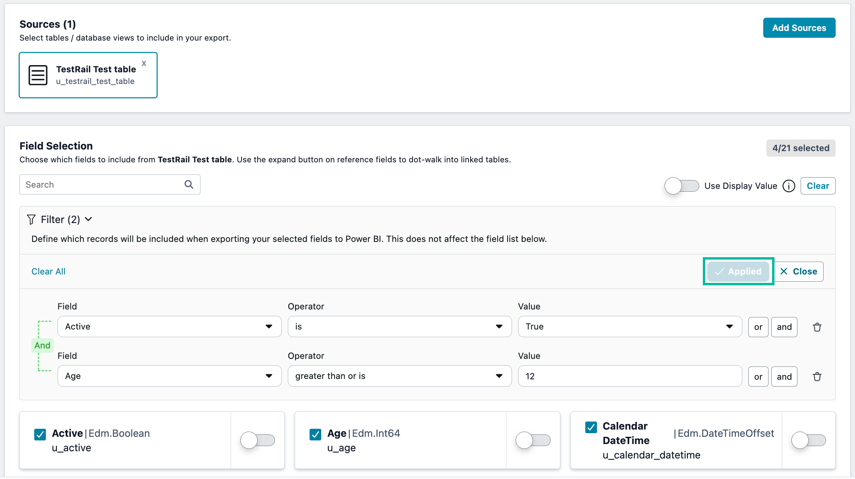855x479 pixels.
Task: Toggle the switch on Calendar DateTime card
Action: [808, 440]
